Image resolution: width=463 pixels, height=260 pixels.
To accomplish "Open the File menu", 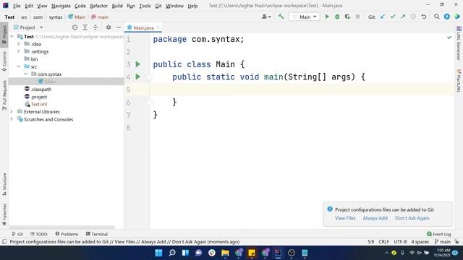I will (x=17, y=6).
